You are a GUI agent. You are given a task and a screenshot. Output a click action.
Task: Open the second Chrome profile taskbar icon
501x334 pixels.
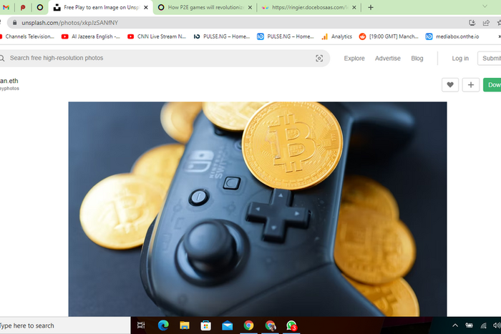(270, 325)
